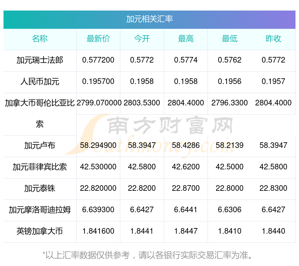Select the 最新价 column header

pos(98,39)
